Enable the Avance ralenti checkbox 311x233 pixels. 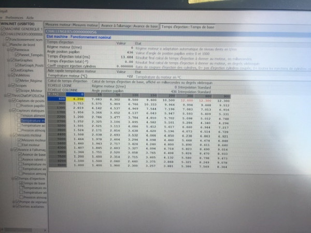click(20, 159)
